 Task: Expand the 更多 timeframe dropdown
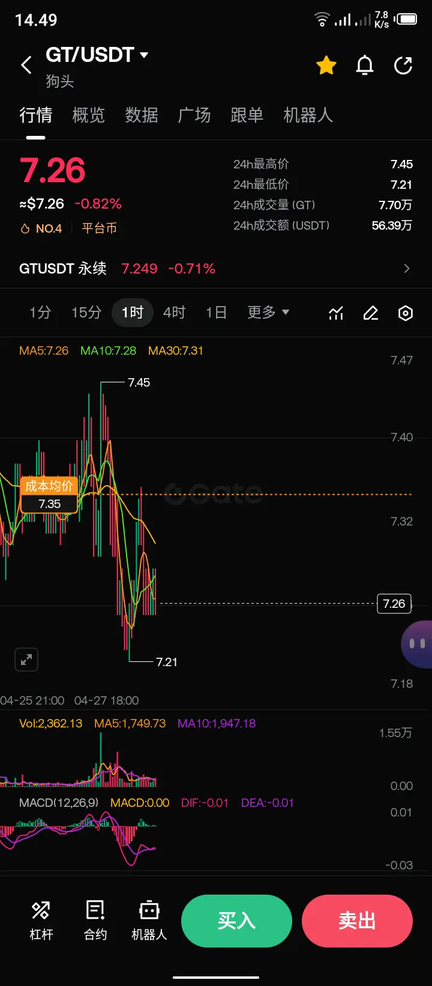click(x=268, y=313)
